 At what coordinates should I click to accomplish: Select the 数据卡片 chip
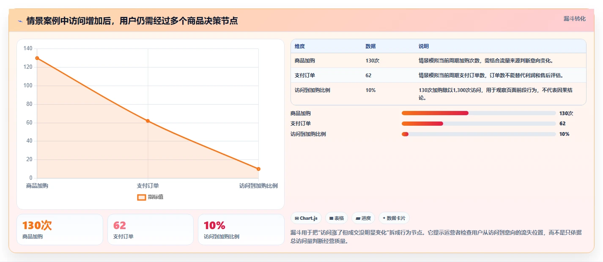click(394, 218)
